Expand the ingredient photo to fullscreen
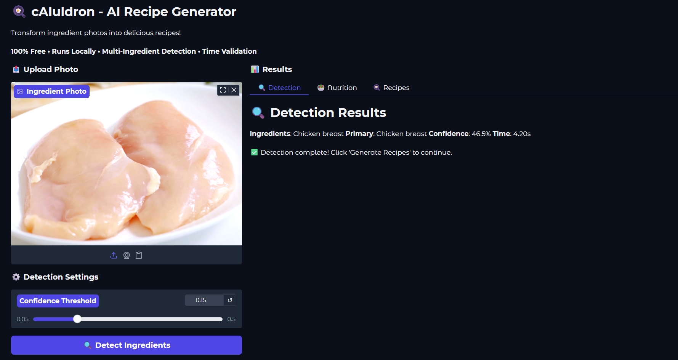This screenshot has height=360, width=678. click(223, 90)
